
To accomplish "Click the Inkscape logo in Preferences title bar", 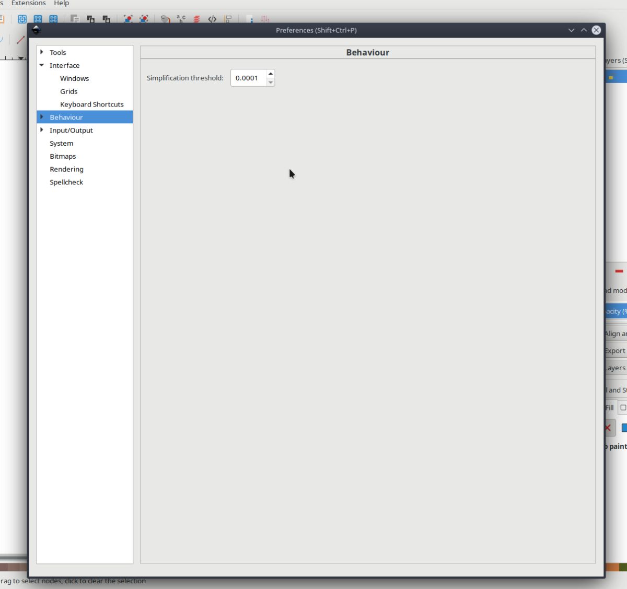I will click(36, 30).
